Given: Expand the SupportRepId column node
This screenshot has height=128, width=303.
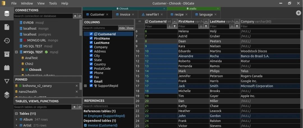Looking at the screenshot, I should click(85, 86).
